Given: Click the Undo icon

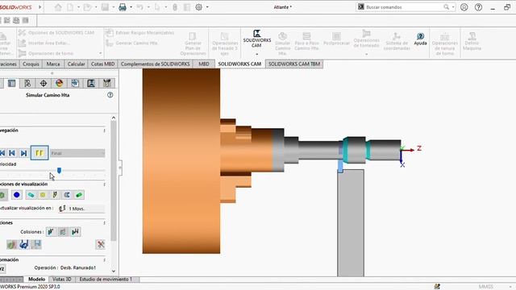Looking at the screenshot, I should [x=139, y=7].
